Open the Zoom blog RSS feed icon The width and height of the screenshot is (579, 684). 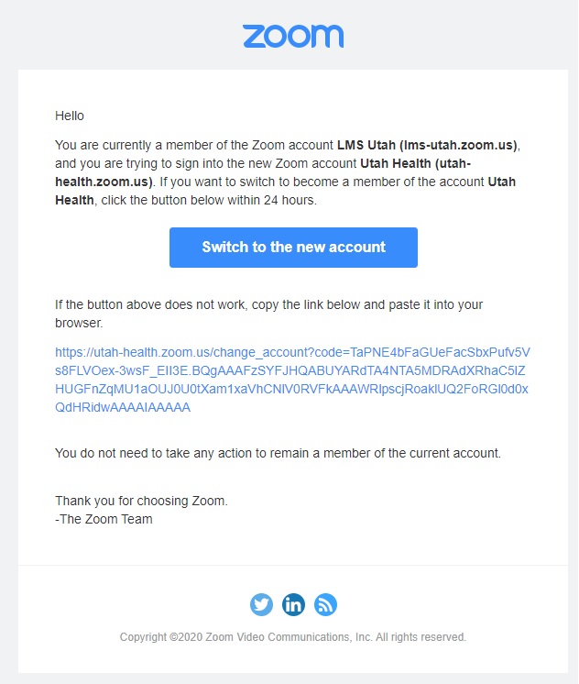pyautogui.click(x=325, y=604)
